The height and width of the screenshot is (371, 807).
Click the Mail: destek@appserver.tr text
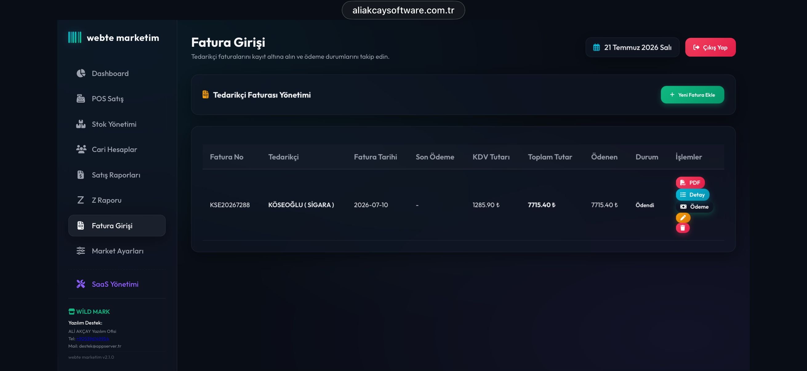[x=94, y=346]
